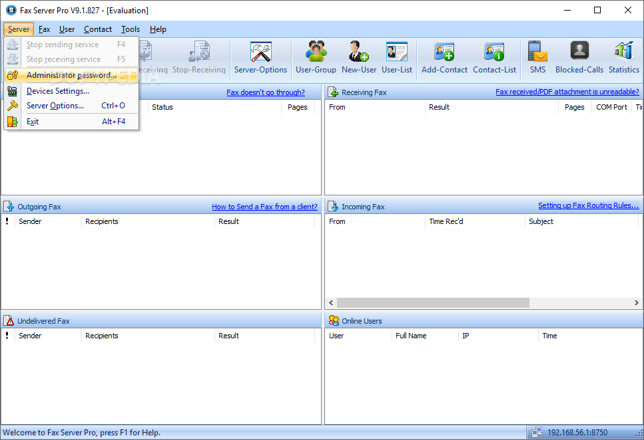Click the Fax Server Pro title icon
Screen dimensions: 644x440
click(x=11, y=10)
